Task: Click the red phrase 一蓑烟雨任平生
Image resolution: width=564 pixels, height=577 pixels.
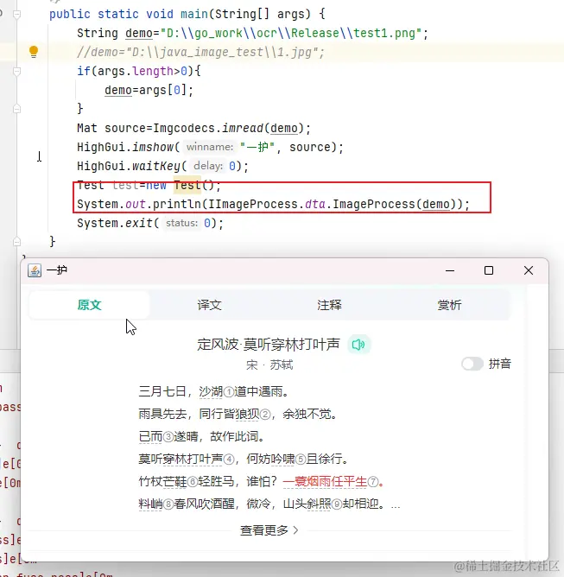Action: pos(325,481)
